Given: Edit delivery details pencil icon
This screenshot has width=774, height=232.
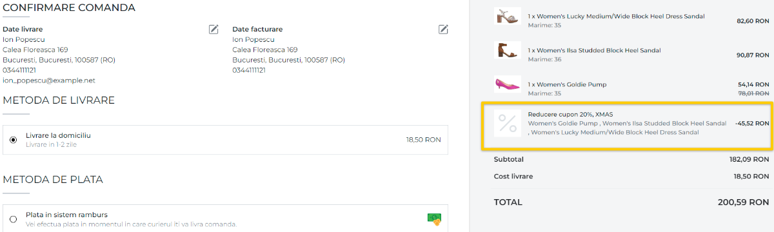Looking at the screenshot, I should [213, 29].
